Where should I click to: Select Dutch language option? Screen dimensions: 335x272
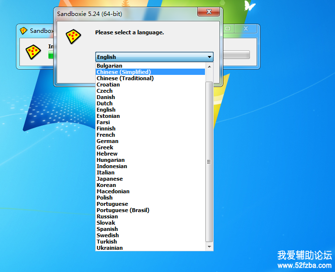tap(150, 103)
